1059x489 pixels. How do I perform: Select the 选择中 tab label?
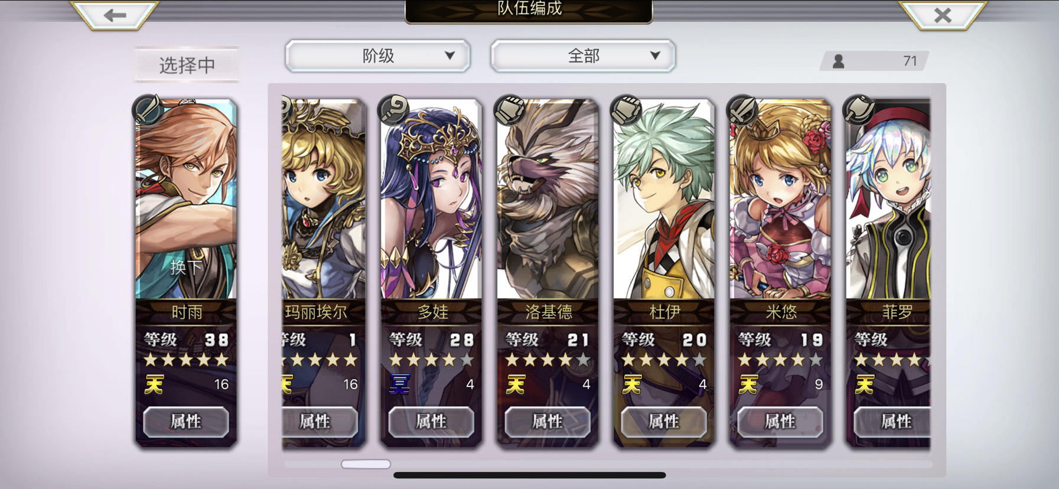(187, 64)
